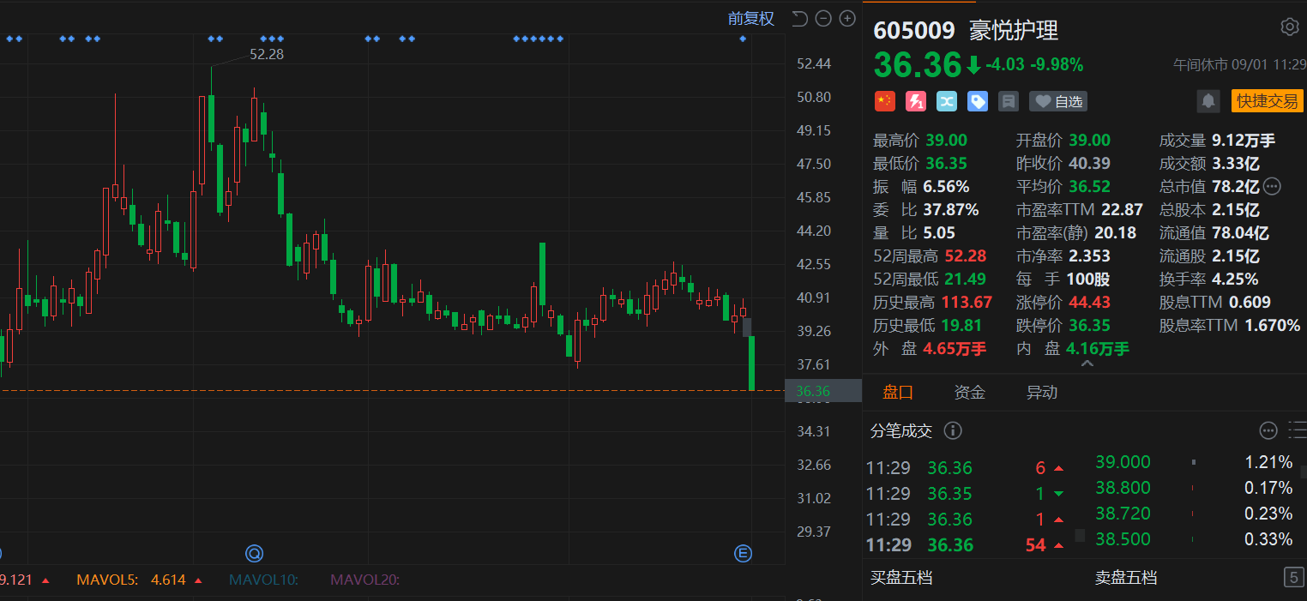The height and width of the screenshot is (601, 1307).
Task: Click the teal shuffle arrows icon
Action: (947, 101)
